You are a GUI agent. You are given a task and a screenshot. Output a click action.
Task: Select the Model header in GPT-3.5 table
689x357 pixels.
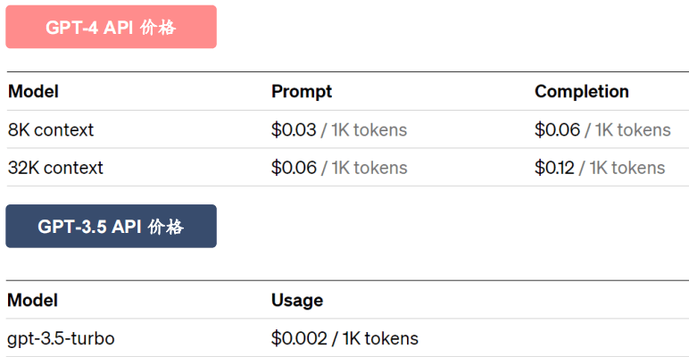click(x=33, y=300)
